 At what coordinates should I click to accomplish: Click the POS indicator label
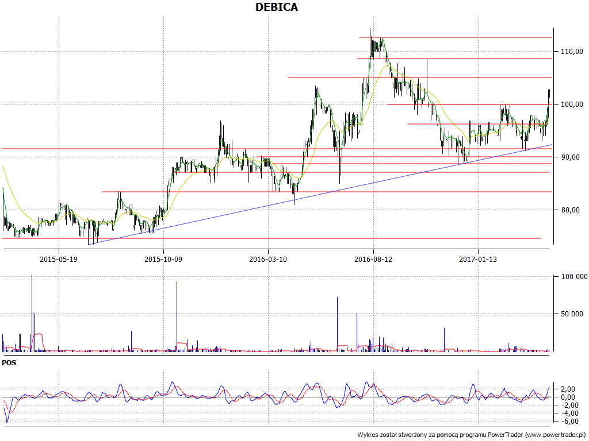9,363
